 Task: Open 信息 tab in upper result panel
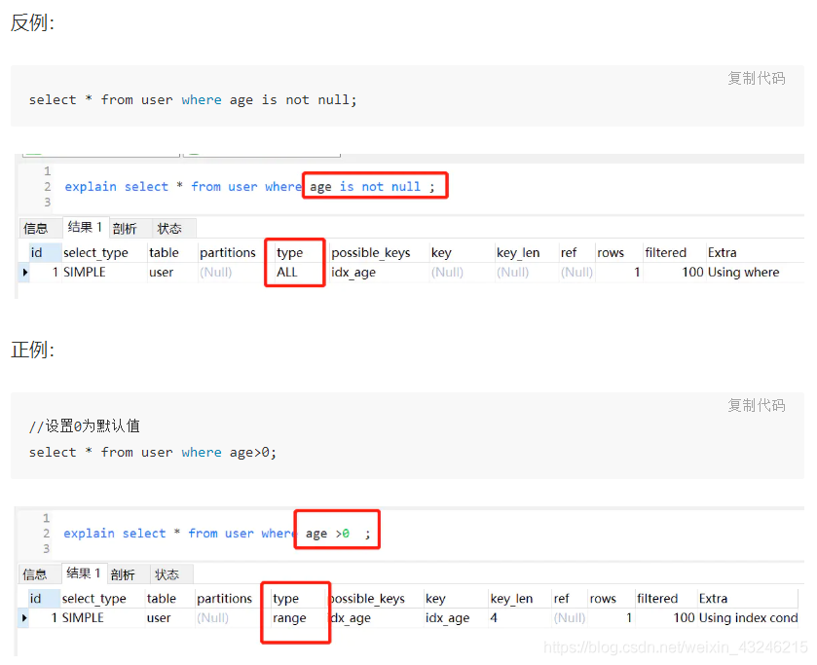click(x=36, y=228)
